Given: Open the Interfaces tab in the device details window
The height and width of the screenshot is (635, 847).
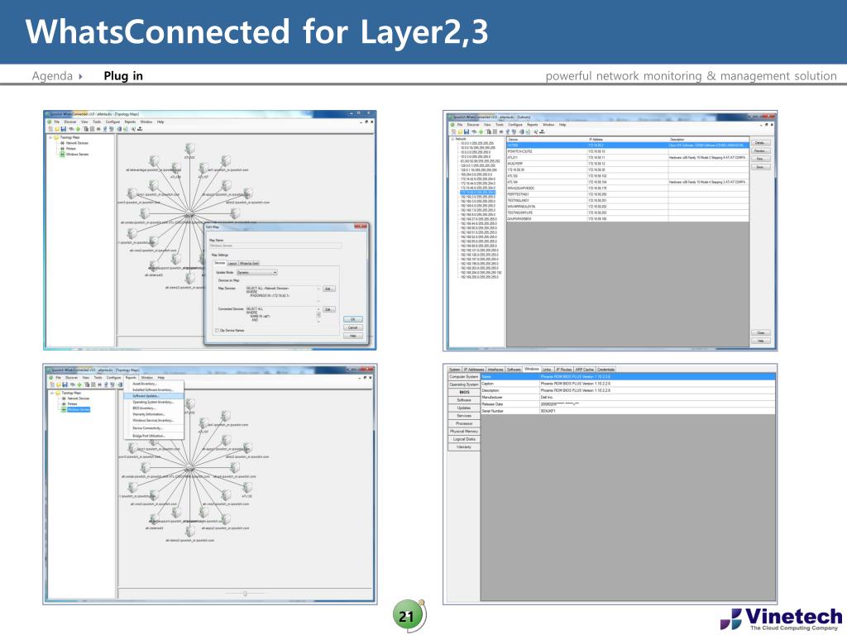Looking at the screenshot, I should 495,370.
